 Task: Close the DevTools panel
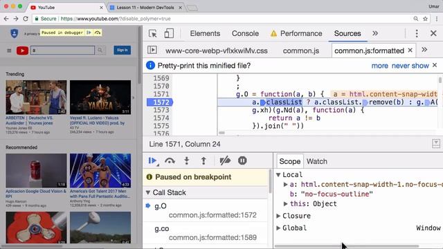pos(433,33)
